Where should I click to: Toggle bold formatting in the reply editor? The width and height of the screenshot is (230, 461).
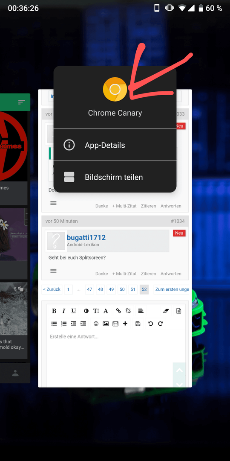pos(54,311)
